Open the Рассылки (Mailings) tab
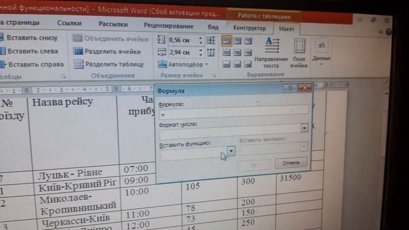Screen dimensions: 409x230 click(113, 24)
